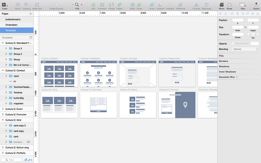Click the Width size field
This screenshot has width=261, height=163.
coord(238,27)
